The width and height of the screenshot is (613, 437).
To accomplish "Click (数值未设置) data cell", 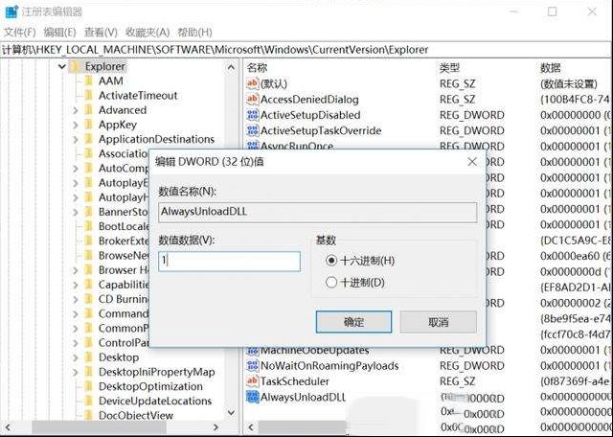I will tap(568, 83).
